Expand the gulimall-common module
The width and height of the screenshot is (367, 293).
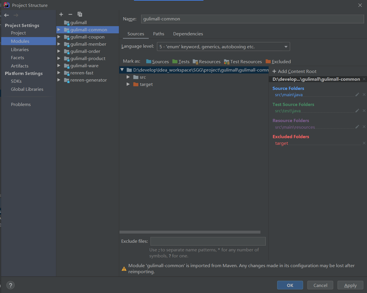click(59, 30)
